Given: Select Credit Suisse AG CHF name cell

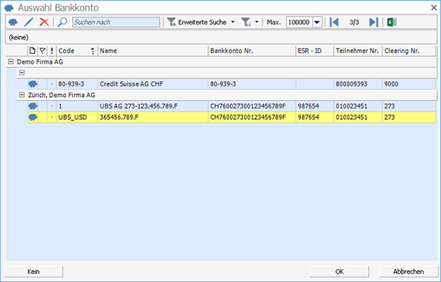Looking at the screenshot, I should click(x=153, y=84).
